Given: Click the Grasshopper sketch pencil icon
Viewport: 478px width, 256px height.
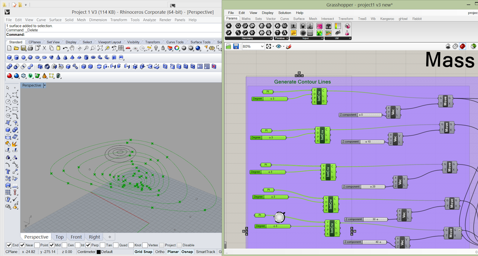Looking at the screenshot, I should pyautogui.click(x=289, y=46).
